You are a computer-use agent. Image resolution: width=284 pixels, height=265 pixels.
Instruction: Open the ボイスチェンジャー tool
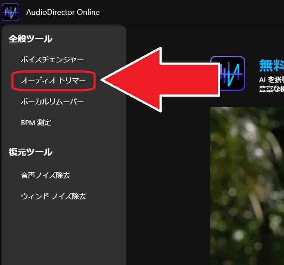[52, 59]
